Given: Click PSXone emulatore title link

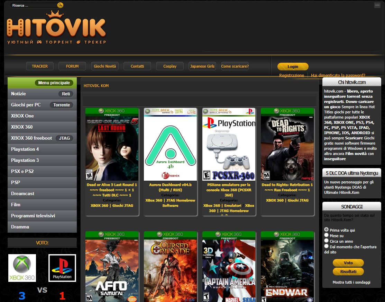Looking at the screenshot, I should click(229, 190).
